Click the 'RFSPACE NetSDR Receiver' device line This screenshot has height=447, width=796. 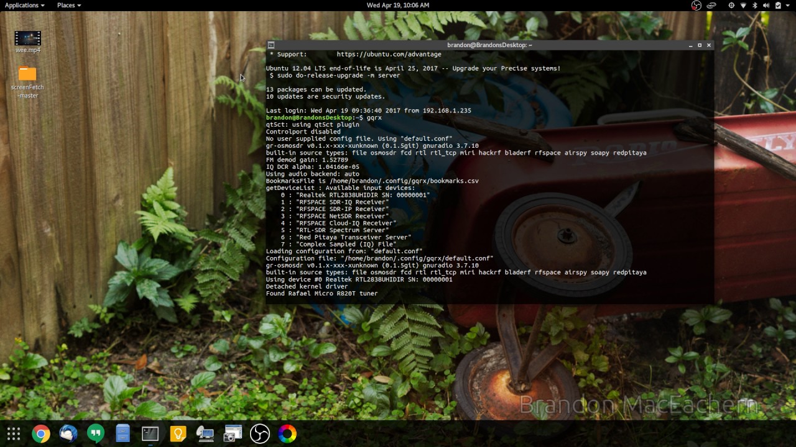point(335,216)
